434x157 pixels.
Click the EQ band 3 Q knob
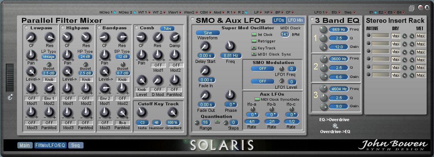coord(323,98)
